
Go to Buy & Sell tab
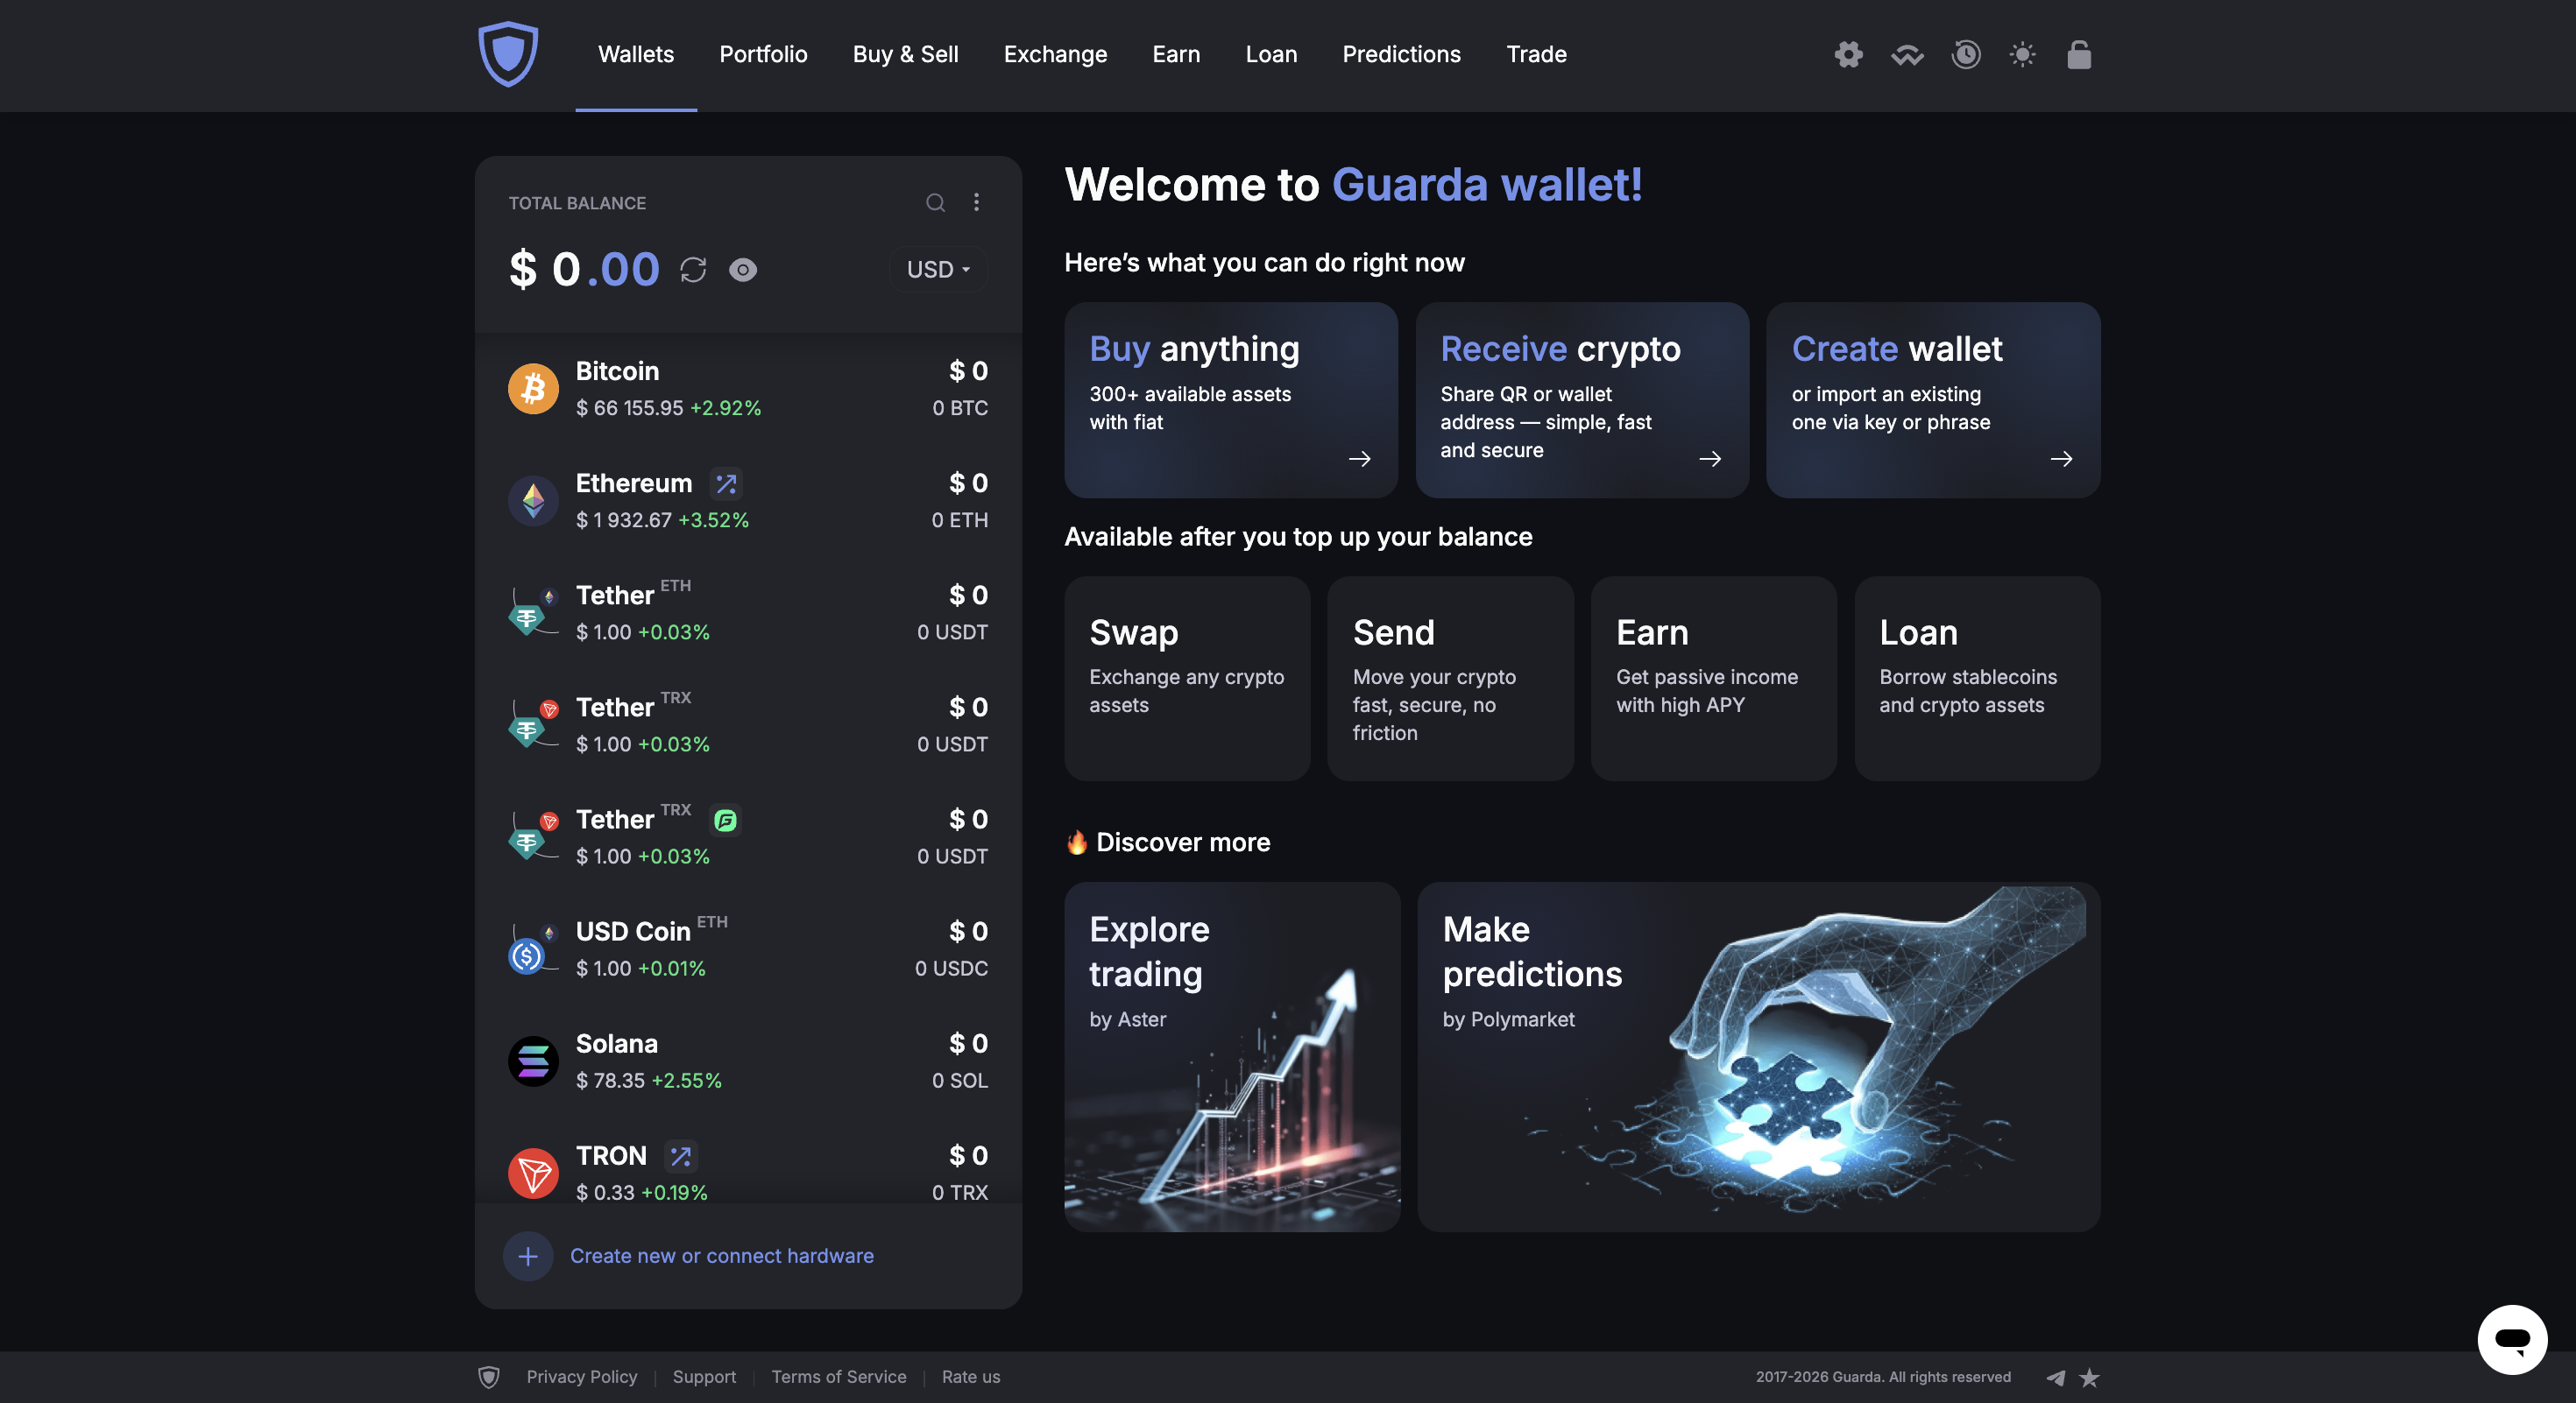[905, 54]
